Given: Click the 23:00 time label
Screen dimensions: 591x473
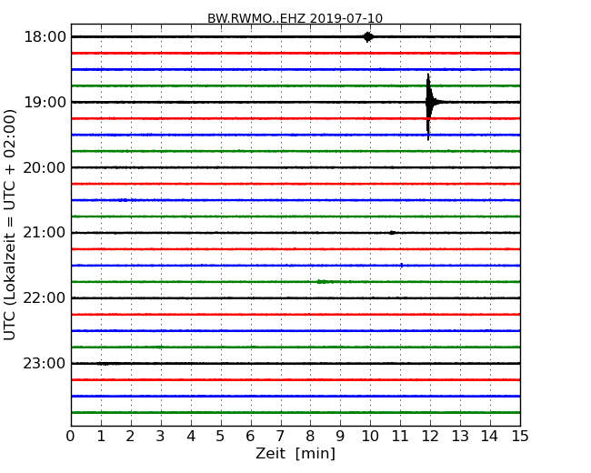Looking at the screenshot, I should coord(45,363).
